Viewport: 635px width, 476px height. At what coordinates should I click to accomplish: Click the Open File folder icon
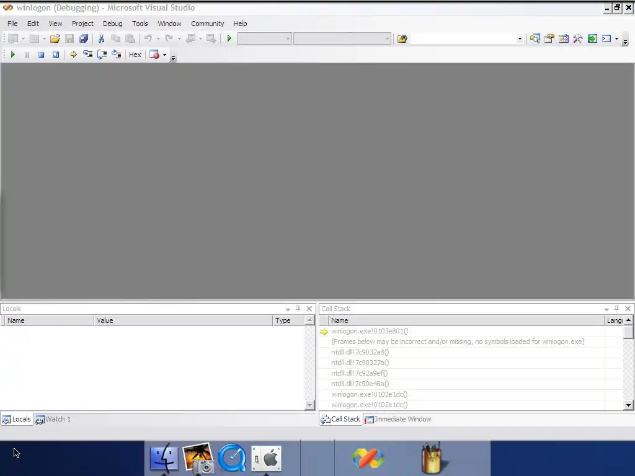(x=55, y=38)
